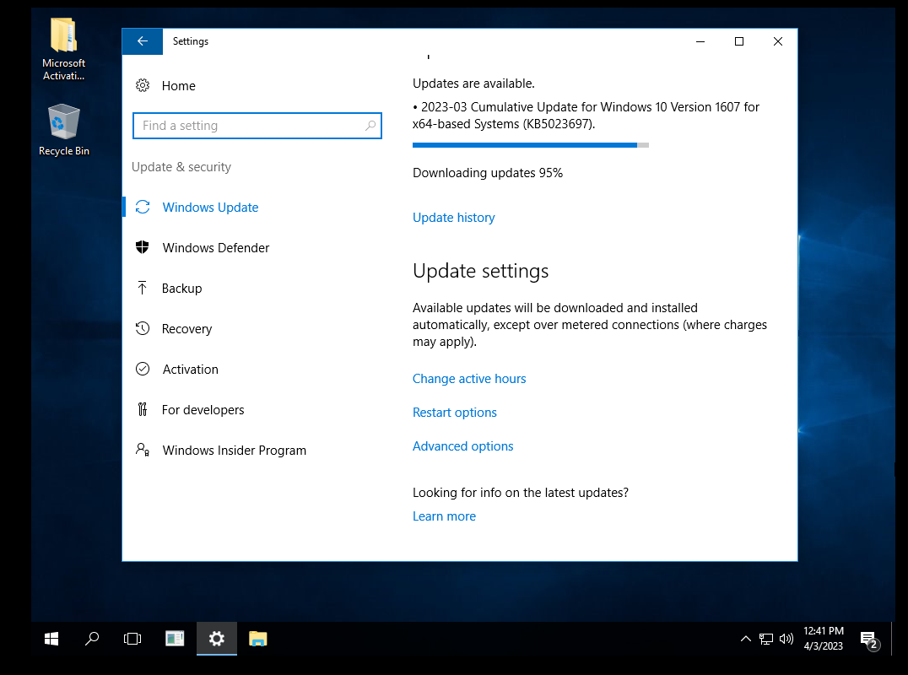908x675 pixels.
Task: Click the update download progress bar
Action: (x=531, y=145)
